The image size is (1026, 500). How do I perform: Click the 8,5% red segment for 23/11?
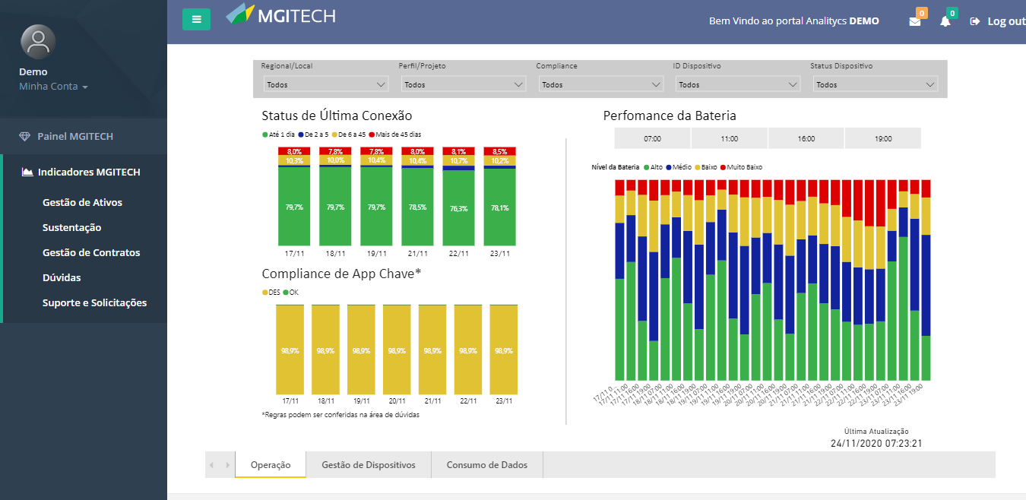tap(499, 151)
